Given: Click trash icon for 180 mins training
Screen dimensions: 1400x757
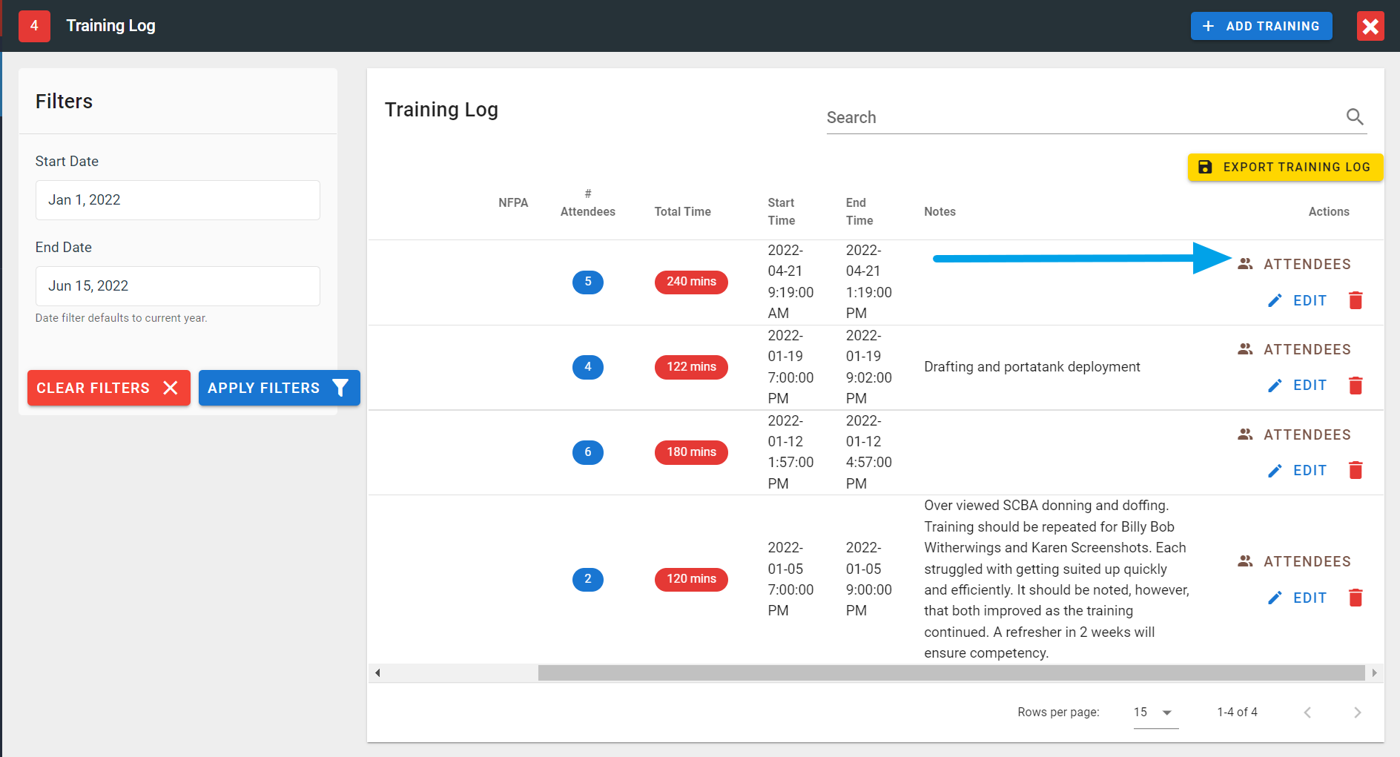Looking at the screenshot, I should click(x=1356, y=471).
